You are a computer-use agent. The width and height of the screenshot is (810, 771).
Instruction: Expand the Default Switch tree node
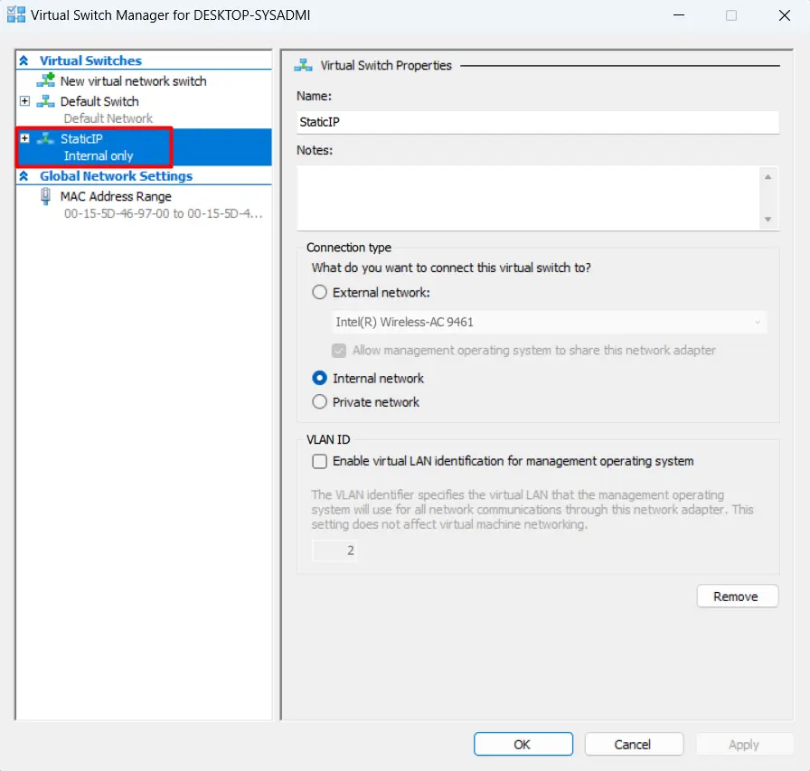tap(25, 101)
